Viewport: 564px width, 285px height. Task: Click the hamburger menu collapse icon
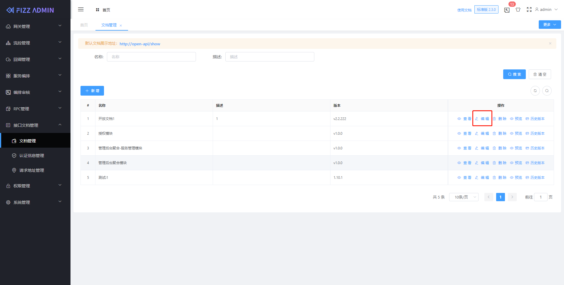tap(81, 10)
